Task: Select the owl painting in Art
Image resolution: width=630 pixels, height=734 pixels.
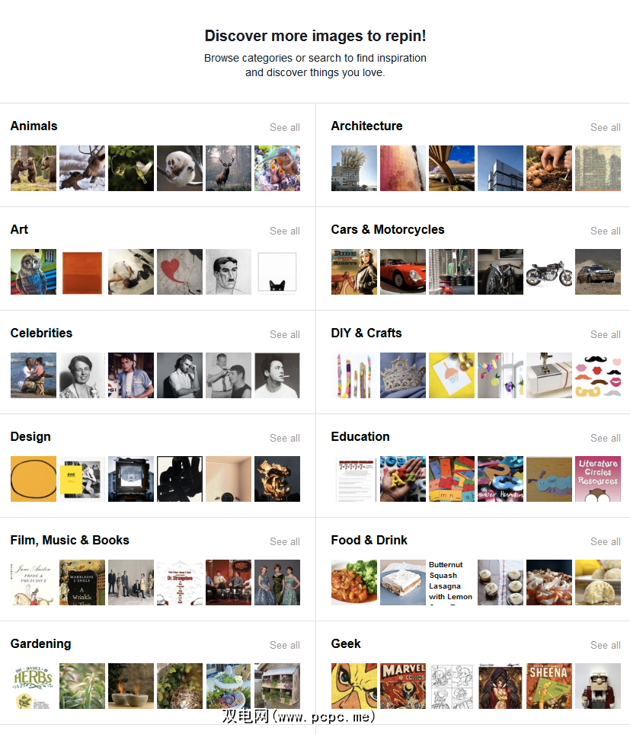Action: coord(34,272)
